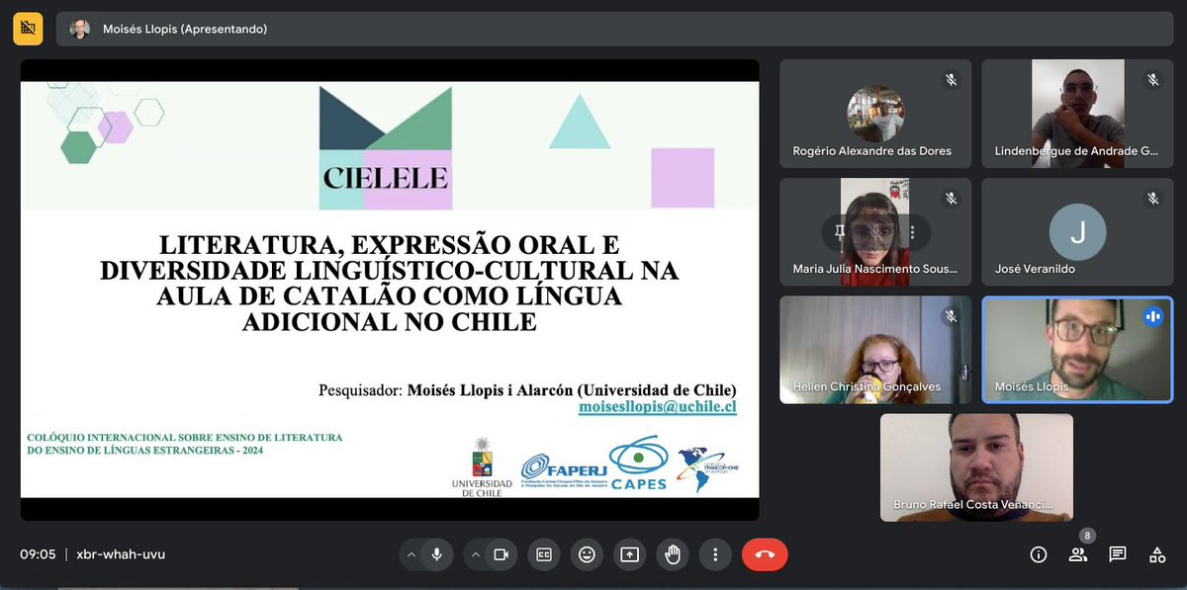Click the CAPES logo on slide

pyautogui.click(x=638, y=464)
